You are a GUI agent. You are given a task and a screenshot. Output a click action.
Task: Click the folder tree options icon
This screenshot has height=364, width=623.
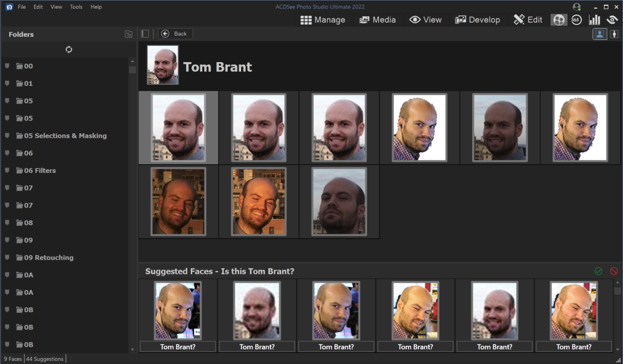point(129,34)
